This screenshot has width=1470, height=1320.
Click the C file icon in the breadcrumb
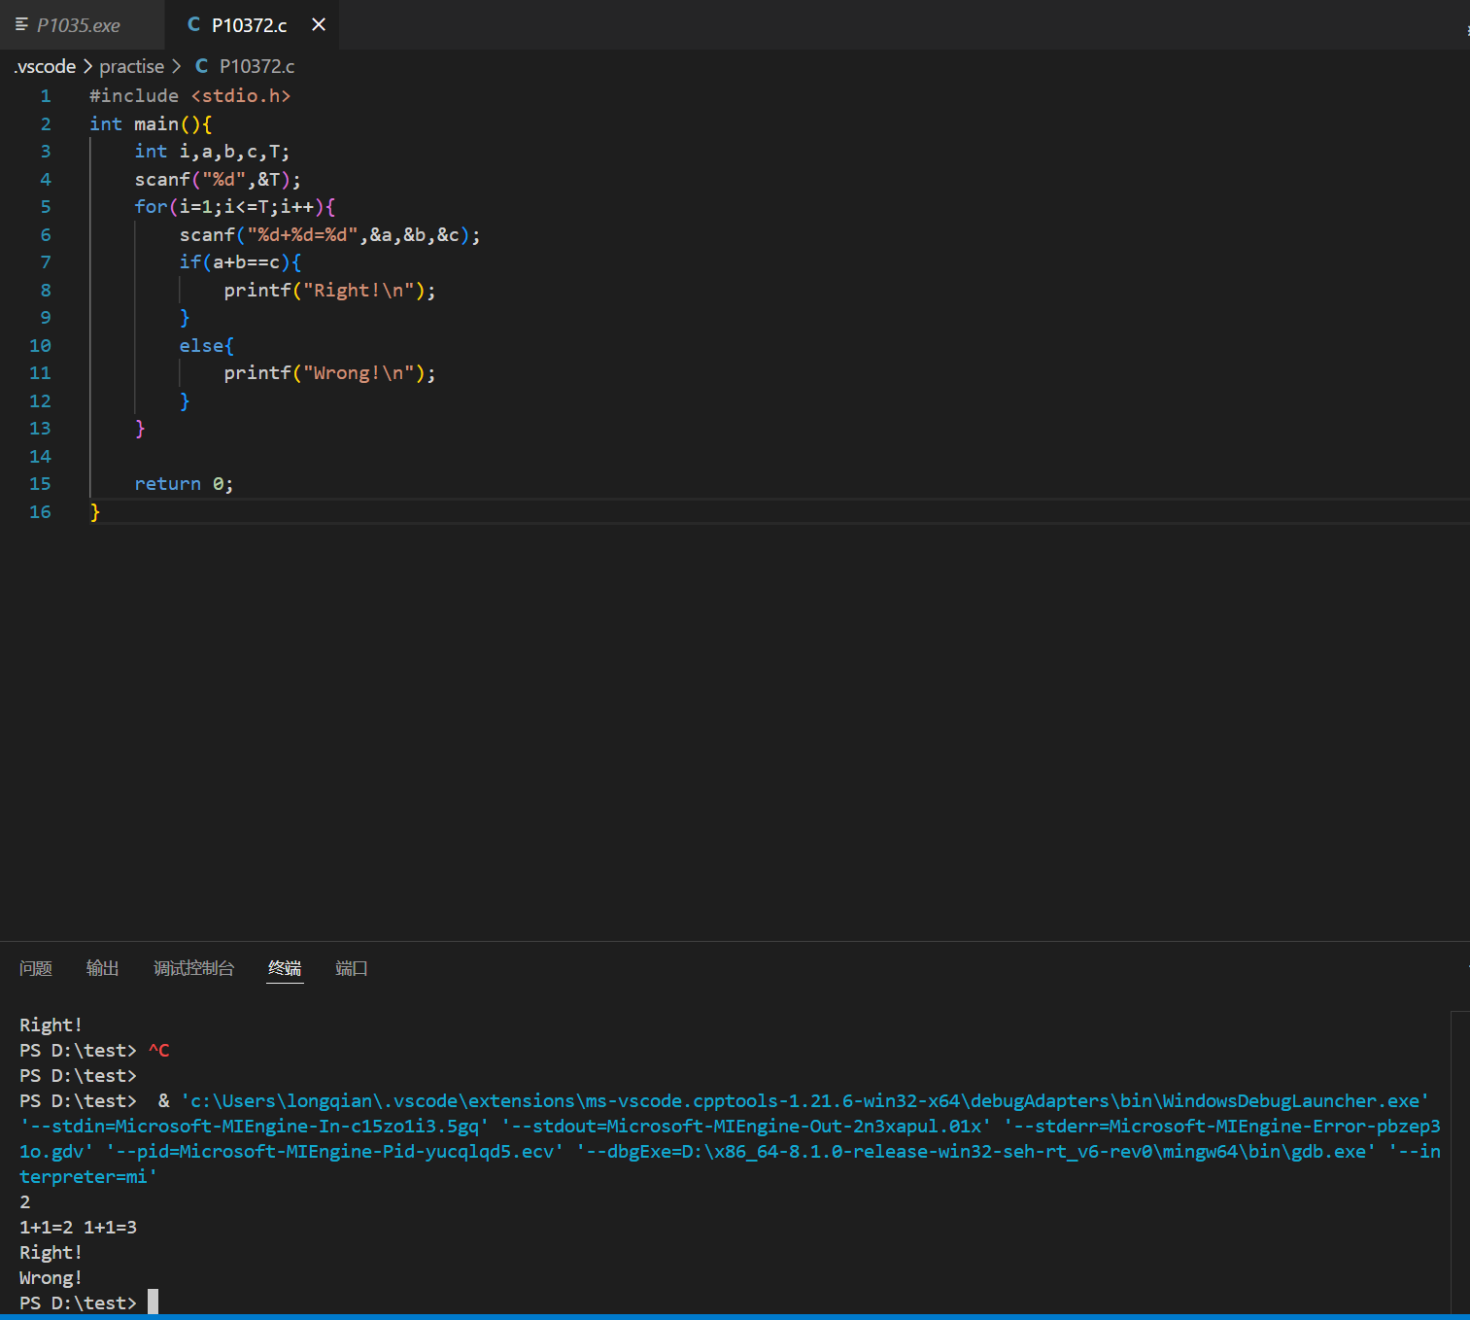point(202,66)
